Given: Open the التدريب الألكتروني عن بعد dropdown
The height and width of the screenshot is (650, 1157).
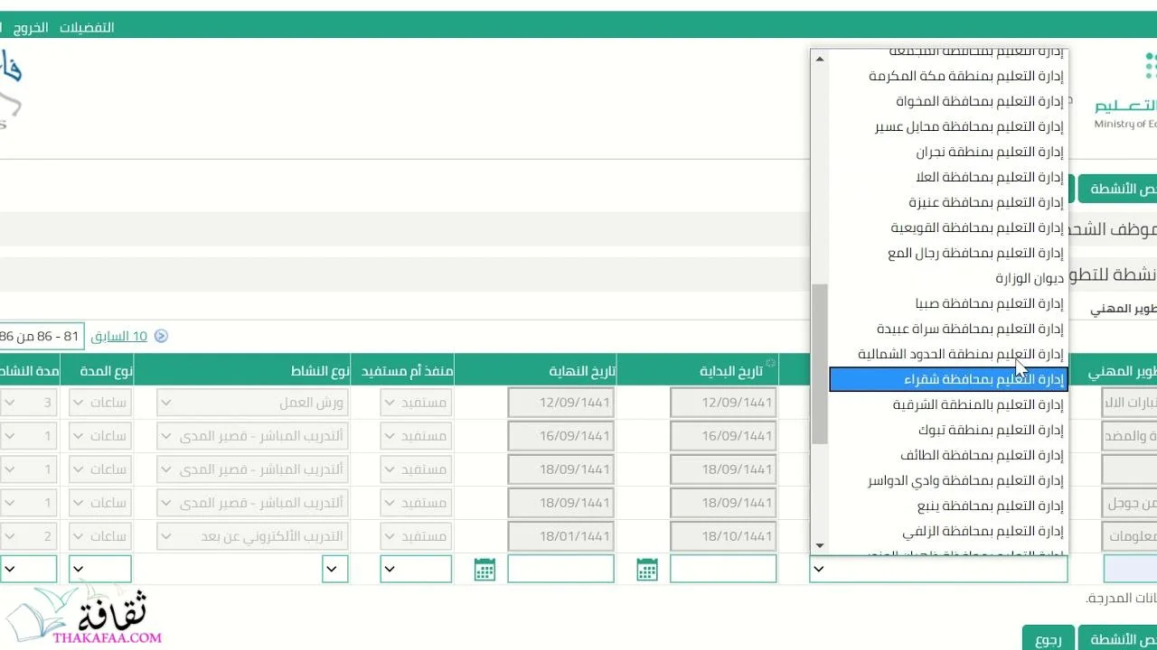Looking at the screenshot, I should click(252, 536).
